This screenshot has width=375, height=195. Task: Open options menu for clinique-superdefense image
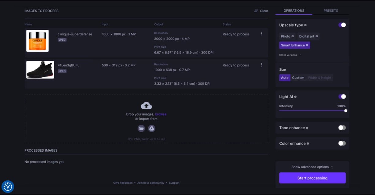(262, 34)
